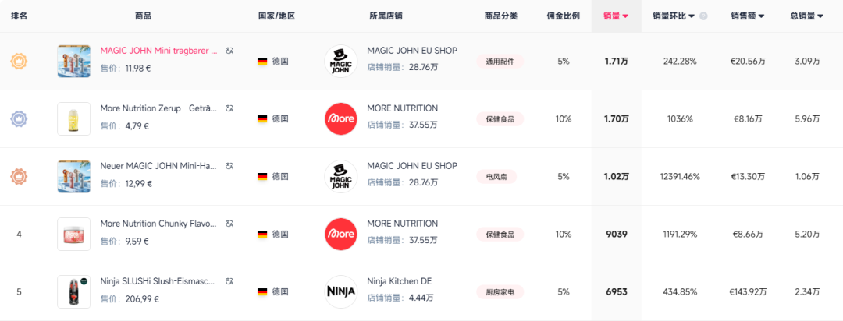
Task: Click the MORE NUTRITION logo in row two
Action: click(x=341, y=118)
